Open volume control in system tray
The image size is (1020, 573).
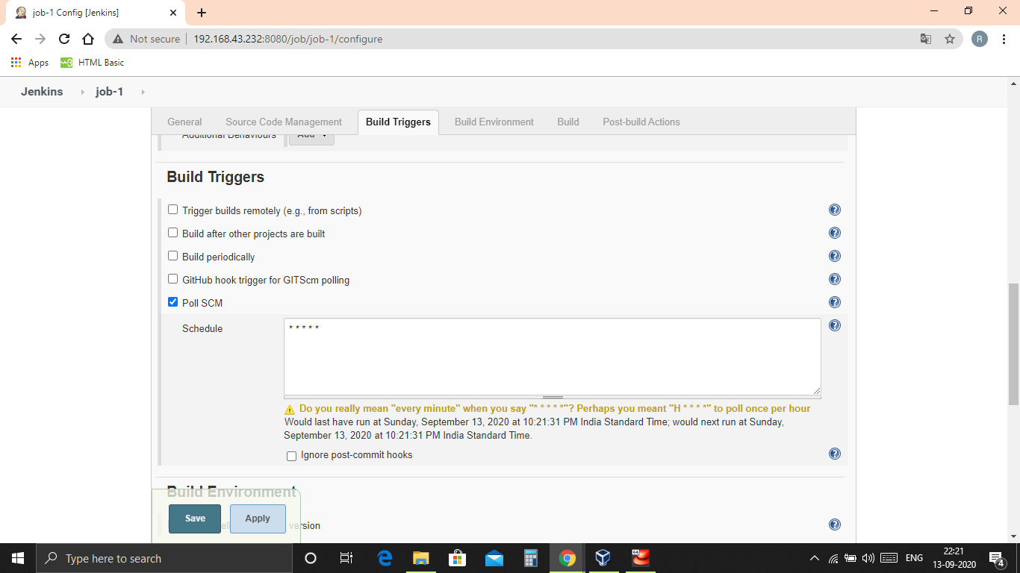[x=868, y=558]
